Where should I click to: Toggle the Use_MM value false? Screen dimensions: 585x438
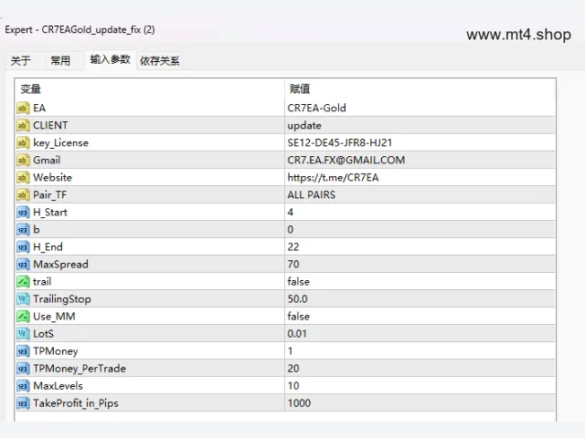click(x=420, y=317)
